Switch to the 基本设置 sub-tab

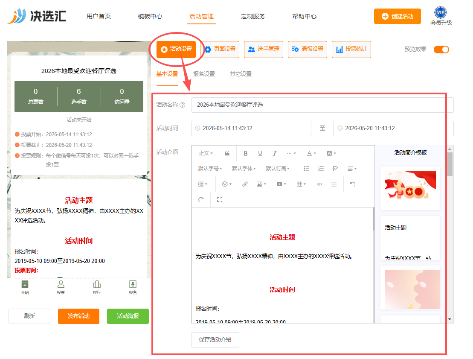tap(167, 74)
